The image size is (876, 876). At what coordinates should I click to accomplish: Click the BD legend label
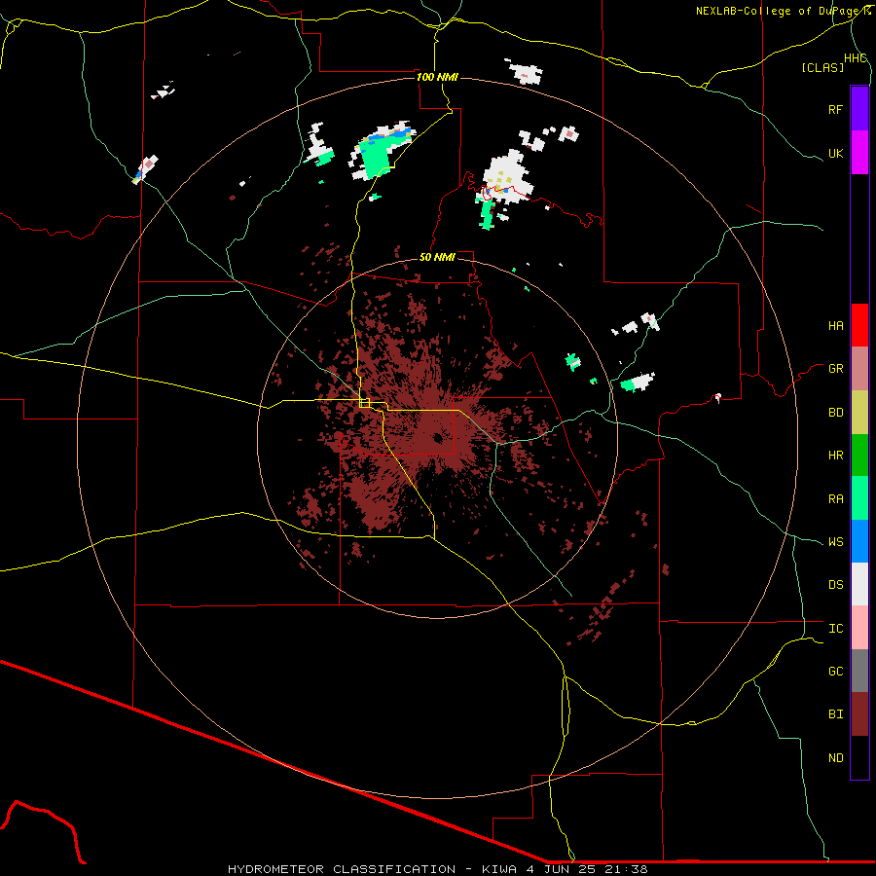[x=835, y=413]
